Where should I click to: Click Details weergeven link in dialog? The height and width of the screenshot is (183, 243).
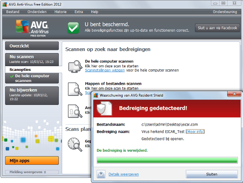tap(123, 174)
